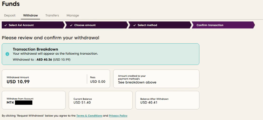Select the Withdraw tab

pyautogui.click(x=30, y=15)
